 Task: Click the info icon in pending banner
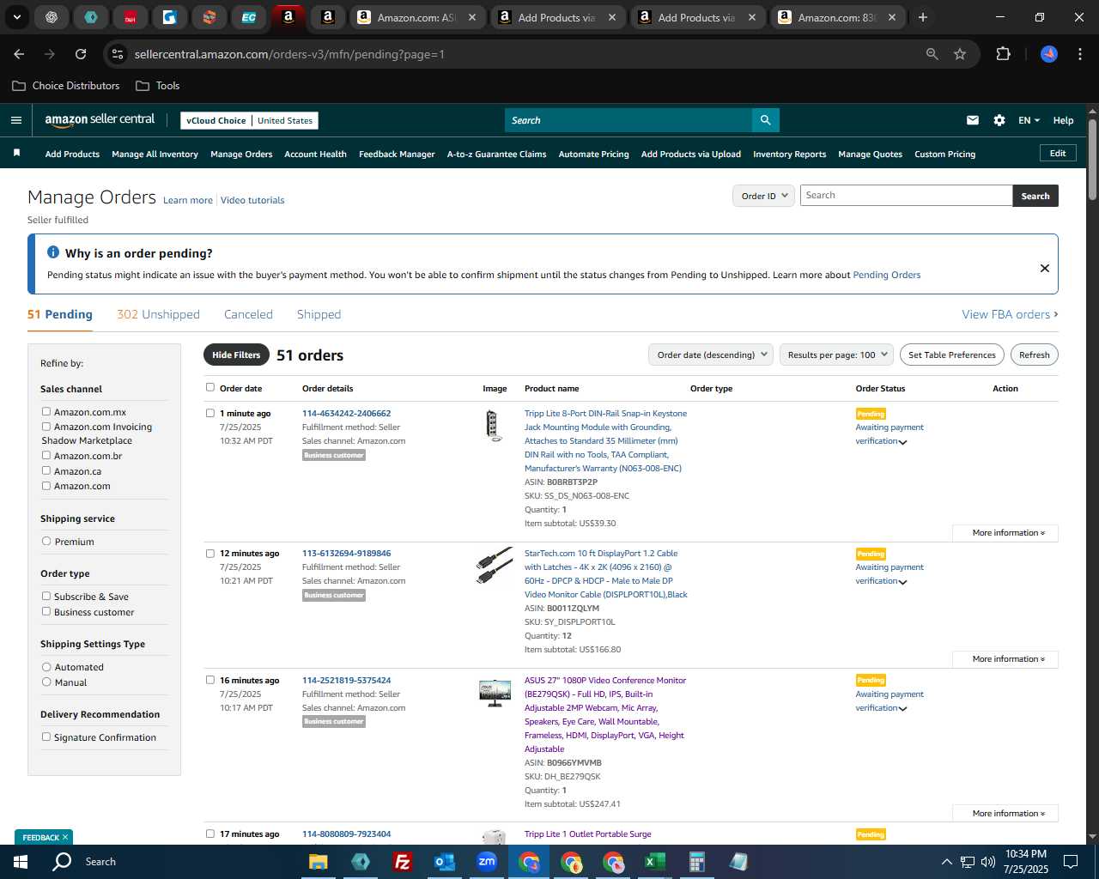[53, 252]
